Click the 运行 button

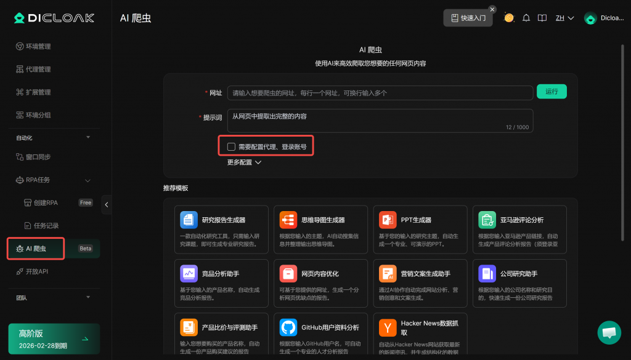[x=552, y=92]
